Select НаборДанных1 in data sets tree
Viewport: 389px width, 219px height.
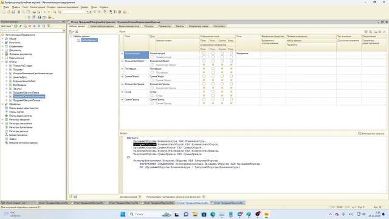pos(89,40)
